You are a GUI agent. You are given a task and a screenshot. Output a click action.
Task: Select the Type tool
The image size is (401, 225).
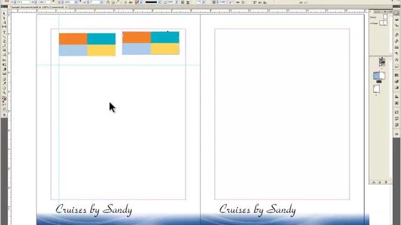click(4, 32)
